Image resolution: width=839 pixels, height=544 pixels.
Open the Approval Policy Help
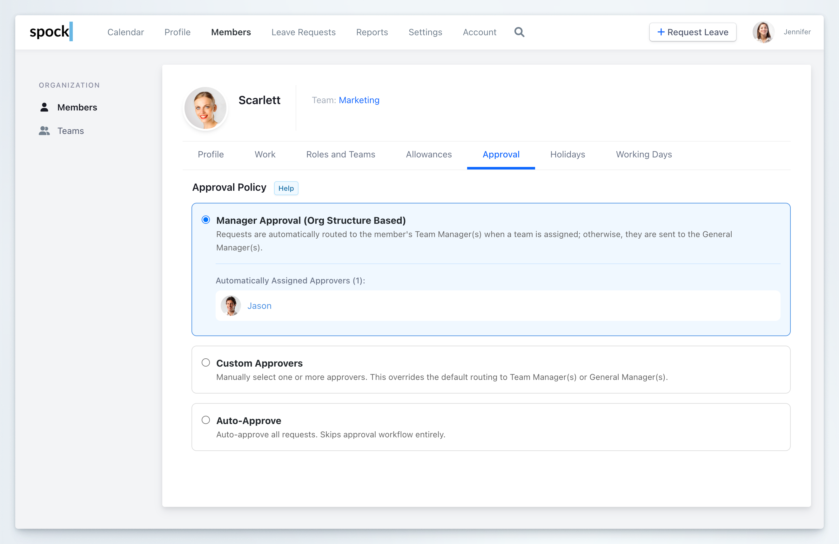point(285,188)
